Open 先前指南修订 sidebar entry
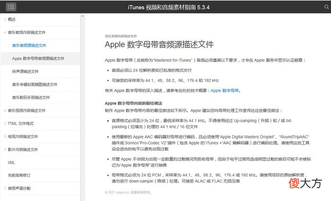Viewport: 331px width, 201px height. coord(19,175)
